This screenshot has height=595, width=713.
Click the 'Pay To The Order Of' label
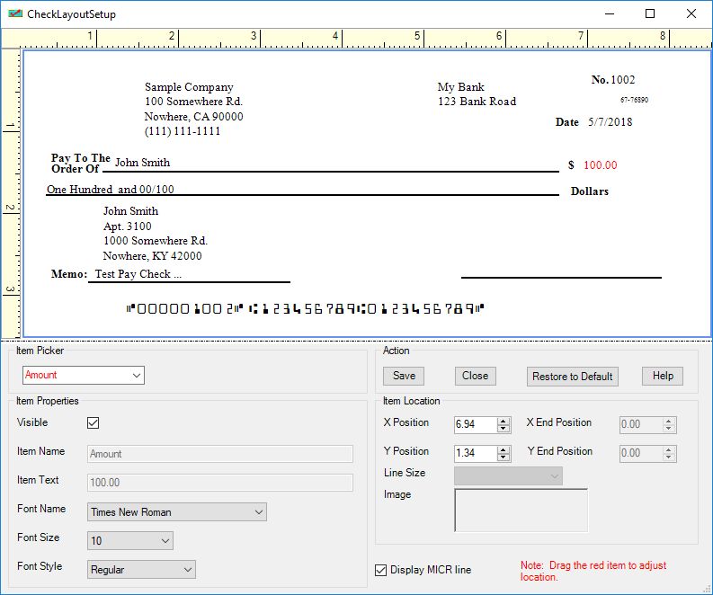click(80, 164)
